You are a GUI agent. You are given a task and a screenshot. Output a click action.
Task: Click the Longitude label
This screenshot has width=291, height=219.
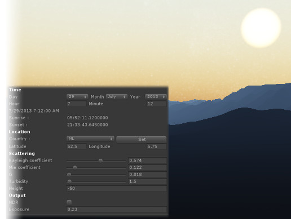99,146
